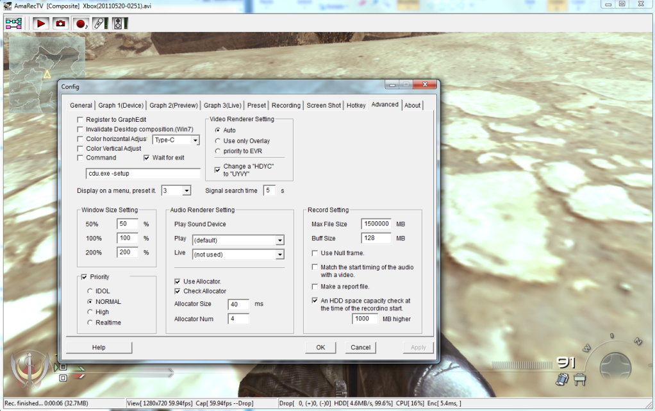The width and height of the screenshot is (655, 411).
Task: Open the Graph 2(Preview) tab
Action: (173, 105)
